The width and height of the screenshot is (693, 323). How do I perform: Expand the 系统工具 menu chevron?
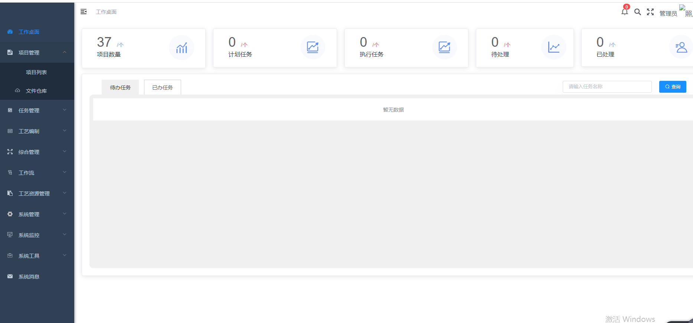(65, 256)
